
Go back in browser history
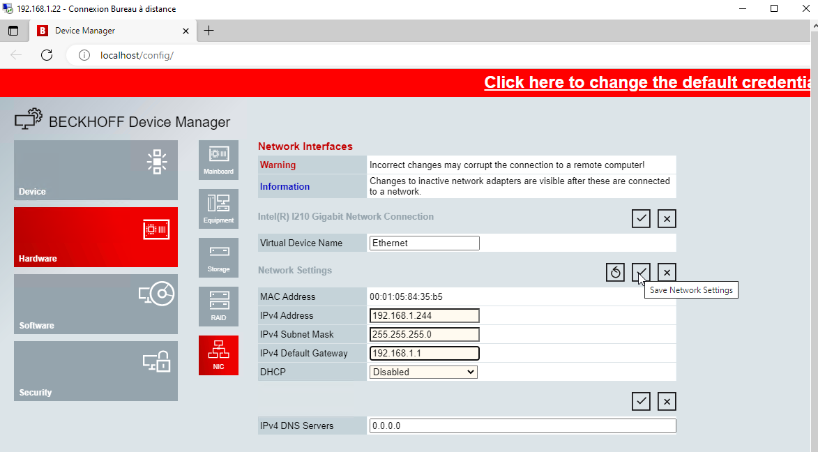pos(16,55)
